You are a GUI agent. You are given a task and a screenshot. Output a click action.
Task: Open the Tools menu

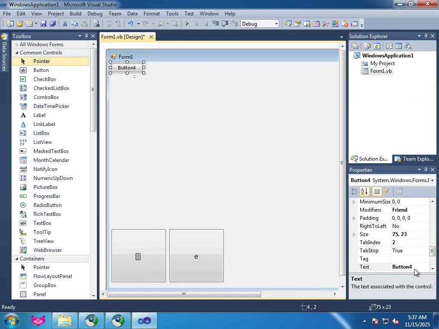click(x=172, y=13)
